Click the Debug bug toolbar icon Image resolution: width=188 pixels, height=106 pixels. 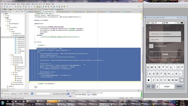tap(46, 6)
